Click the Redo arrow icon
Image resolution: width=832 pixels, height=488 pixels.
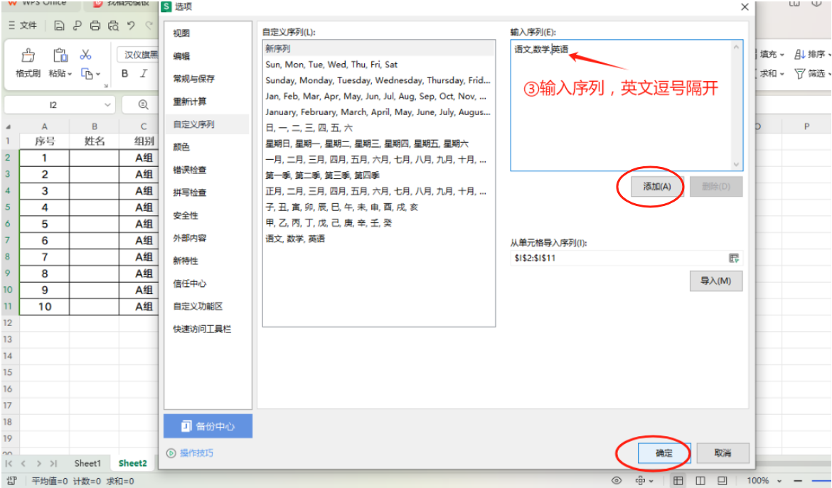tap(149, 26)
